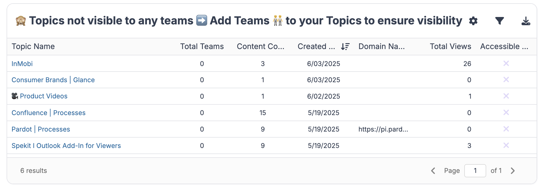Sort by the Total Teams column header

202,47
